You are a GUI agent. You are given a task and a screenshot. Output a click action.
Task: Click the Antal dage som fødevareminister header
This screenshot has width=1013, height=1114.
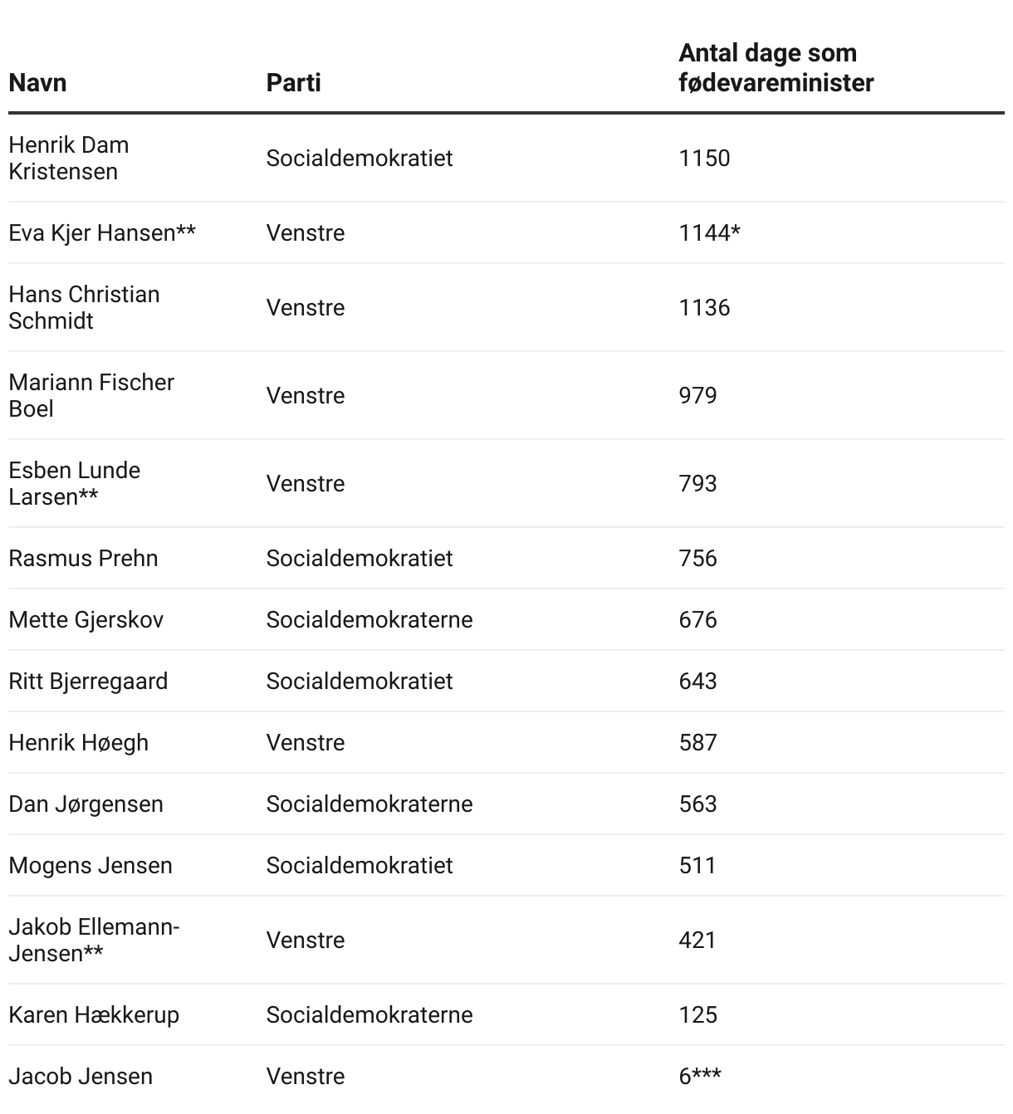coord(776,68)
